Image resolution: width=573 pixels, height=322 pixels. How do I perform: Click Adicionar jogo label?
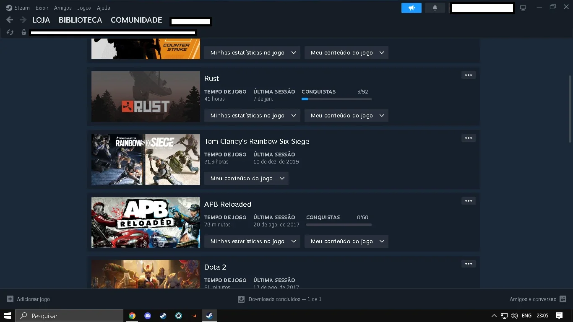point(33,299)
